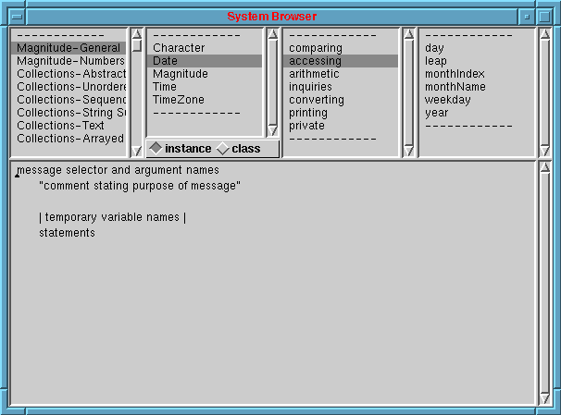
Task: Select Collections-Sequenceable category
Action: click(x=69, y=100)
